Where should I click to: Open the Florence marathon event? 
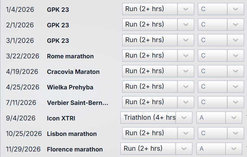click(75, 150)
